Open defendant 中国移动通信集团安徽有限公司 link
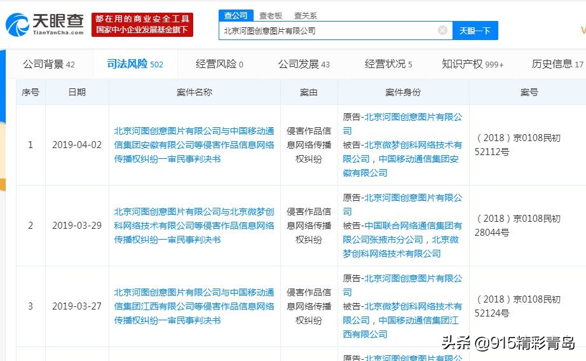 point(400,166)
